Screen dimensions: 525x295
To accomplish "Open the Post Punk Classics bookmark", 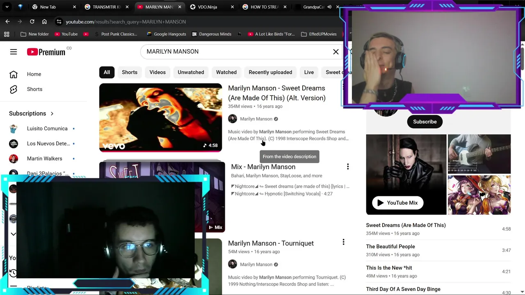I will point(116,34).
